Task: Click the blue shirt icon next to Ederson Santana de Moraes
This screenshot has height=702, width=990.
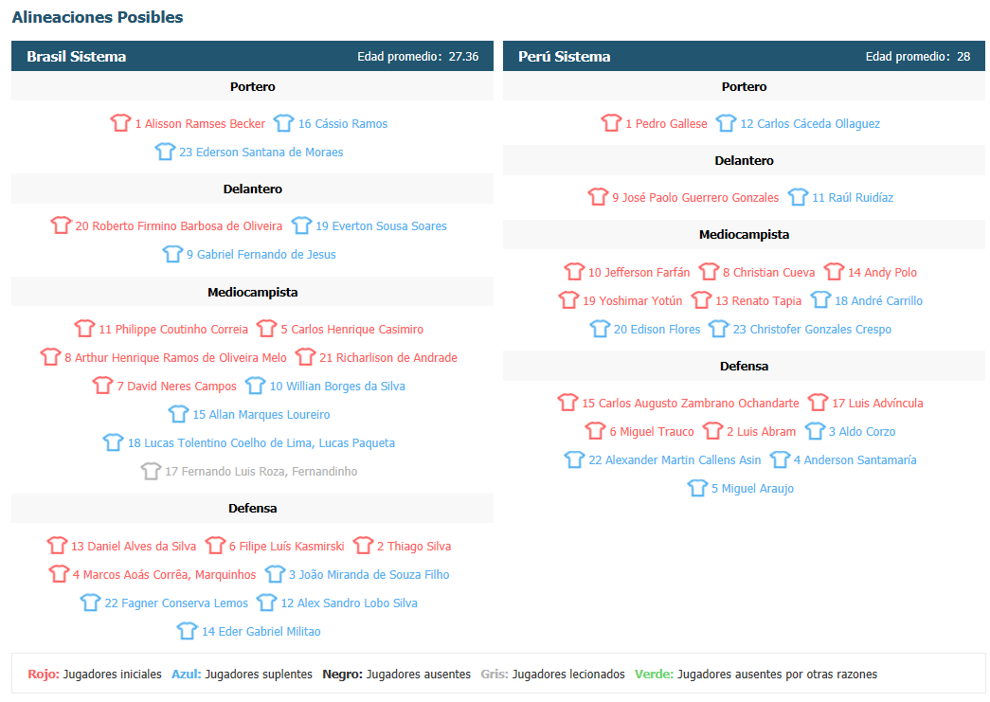Action: pos(165,151)
